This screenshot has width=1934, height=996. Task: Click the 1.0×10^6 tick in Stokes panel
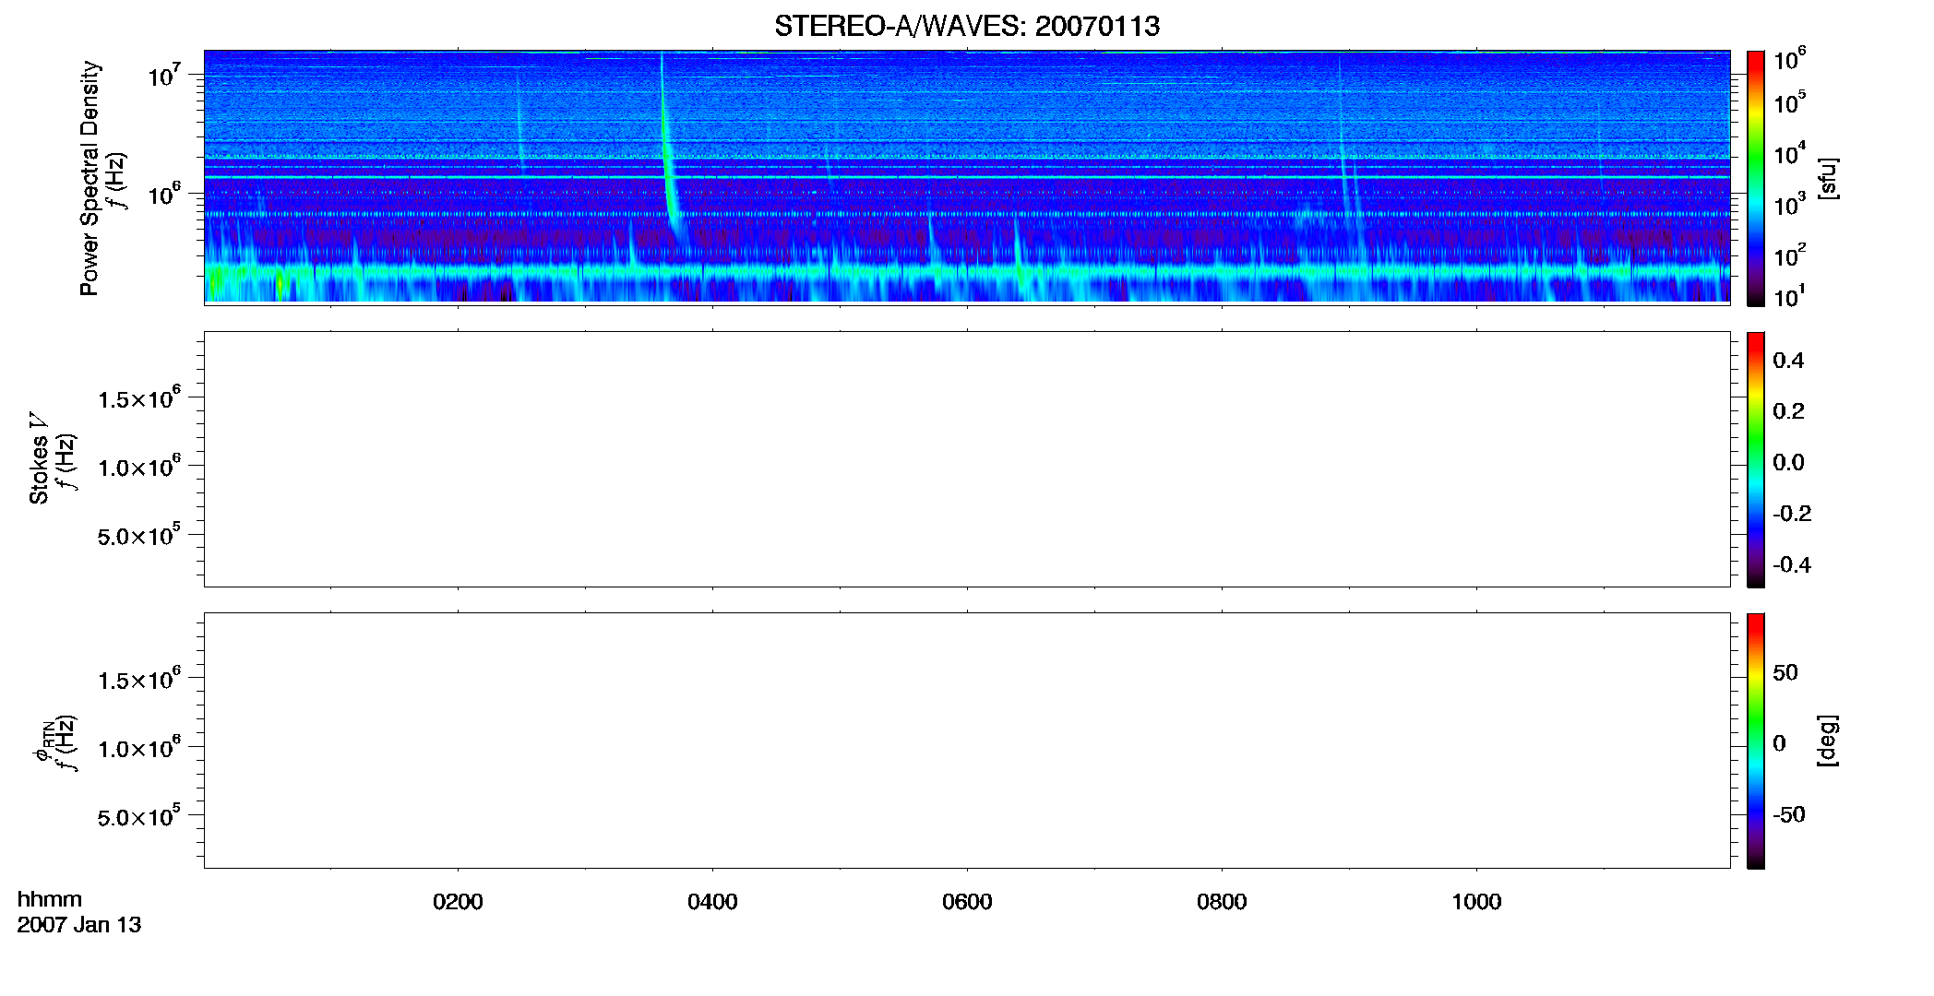point(139,467)
